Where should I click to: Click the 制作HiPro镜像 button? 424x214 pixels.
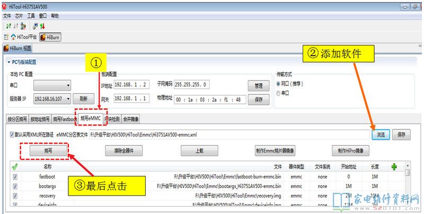coord(351,150)
